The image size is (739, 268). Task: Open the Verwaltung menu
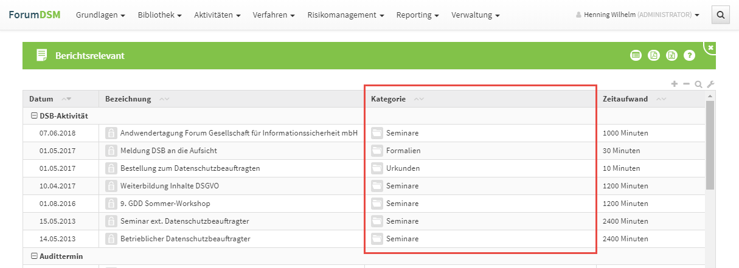(x=476, y=15)
